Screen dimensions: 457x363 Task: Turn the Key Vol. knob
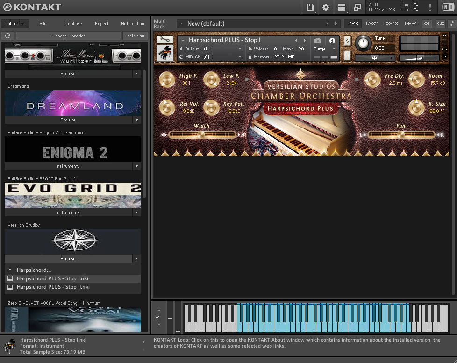click(211, 107)
